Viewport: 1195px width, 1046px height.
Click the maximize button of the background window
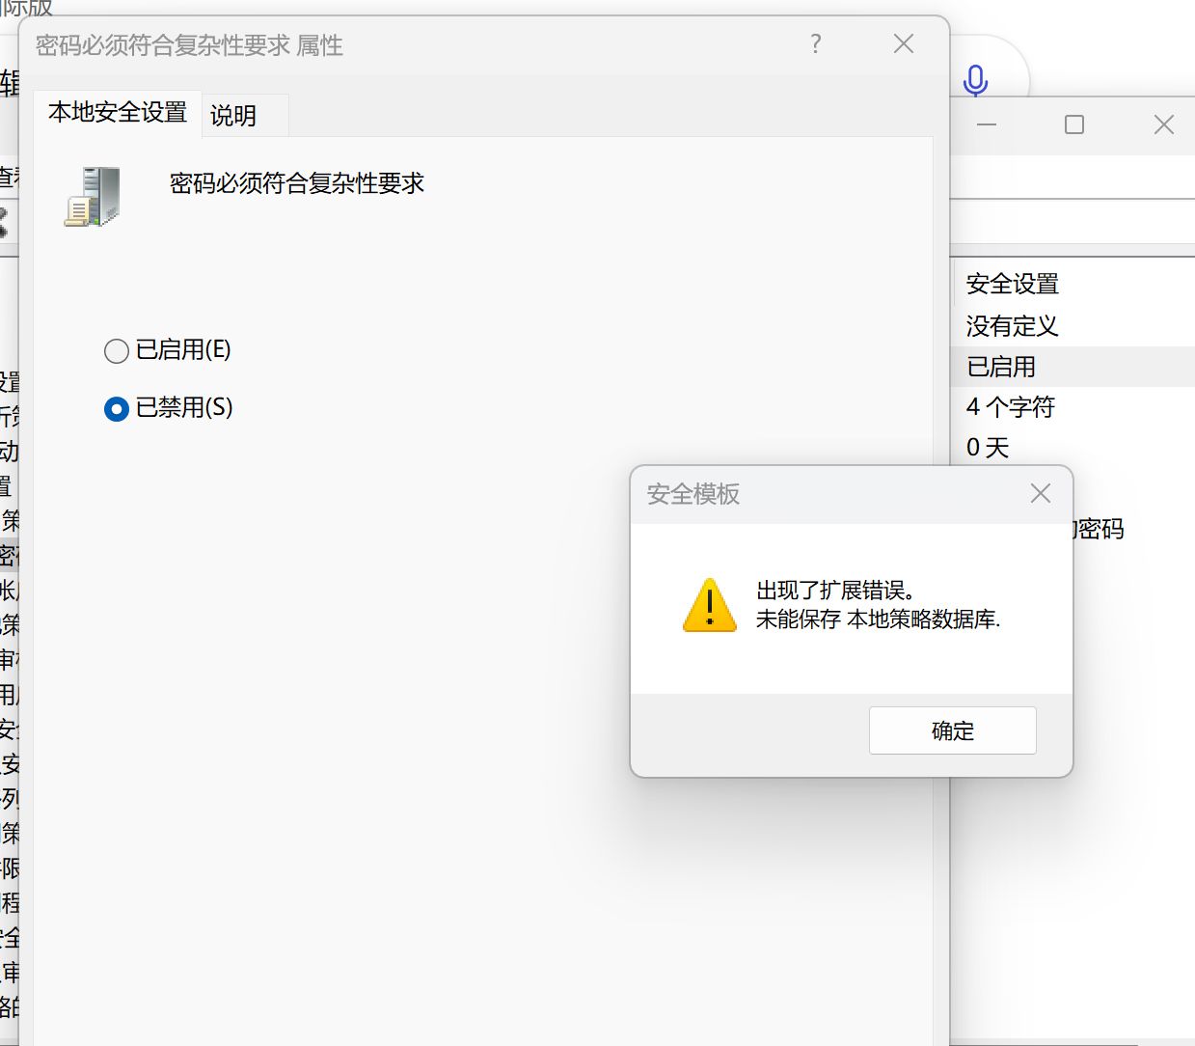pyautogui.click(x=1073, y=124)
